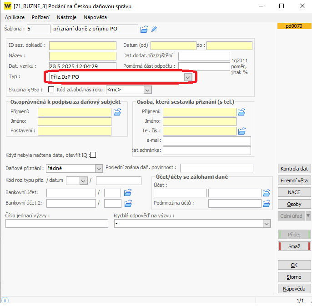Click the Název input field
Image resolution: width=312 pixels, height=306 pixels.
(83, 56)
